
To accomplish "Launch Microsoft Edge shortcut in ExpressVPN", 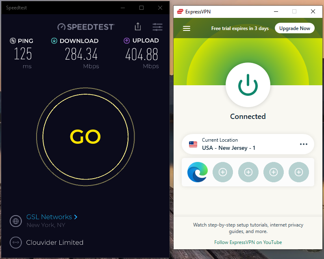I will (198, 172).
